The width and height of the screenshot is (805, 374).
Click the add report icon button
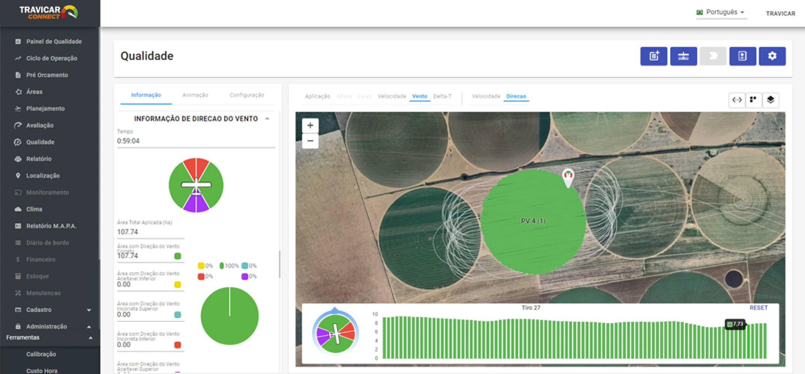654,56
